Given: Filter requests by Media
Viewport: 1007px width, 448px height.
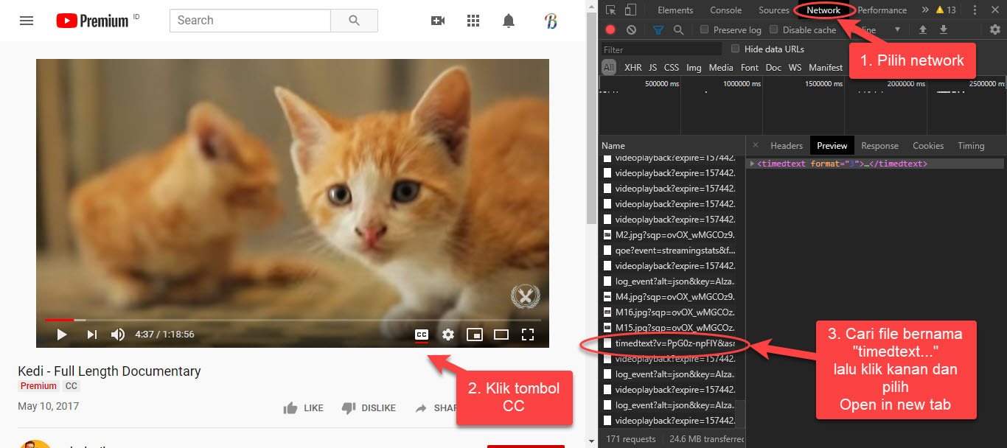Looking at the screenshot, I should tap(721, 67).
